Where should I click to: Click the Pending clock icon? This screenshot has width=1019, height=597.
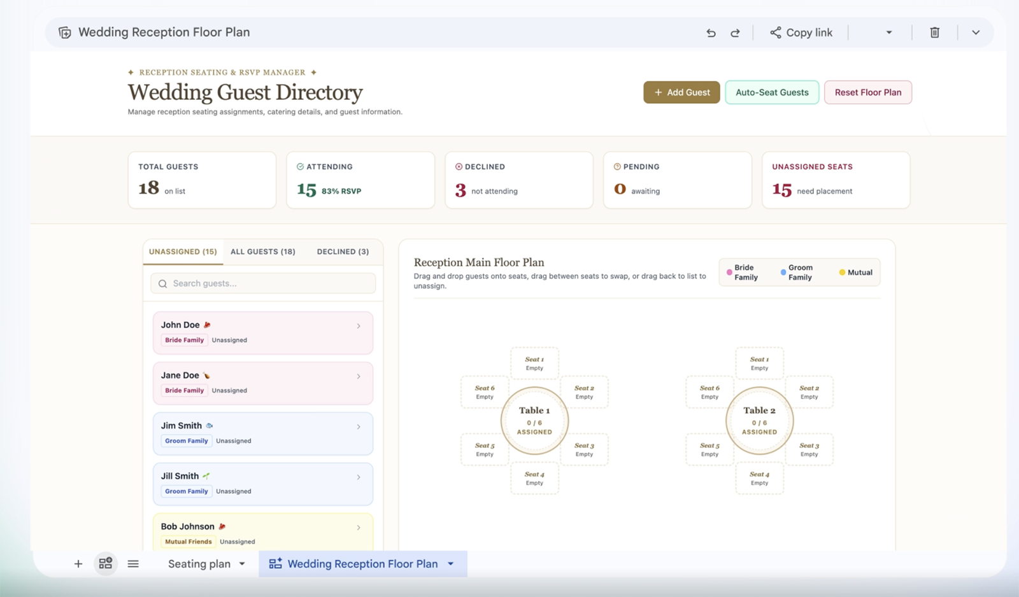[x=617, y=167]
